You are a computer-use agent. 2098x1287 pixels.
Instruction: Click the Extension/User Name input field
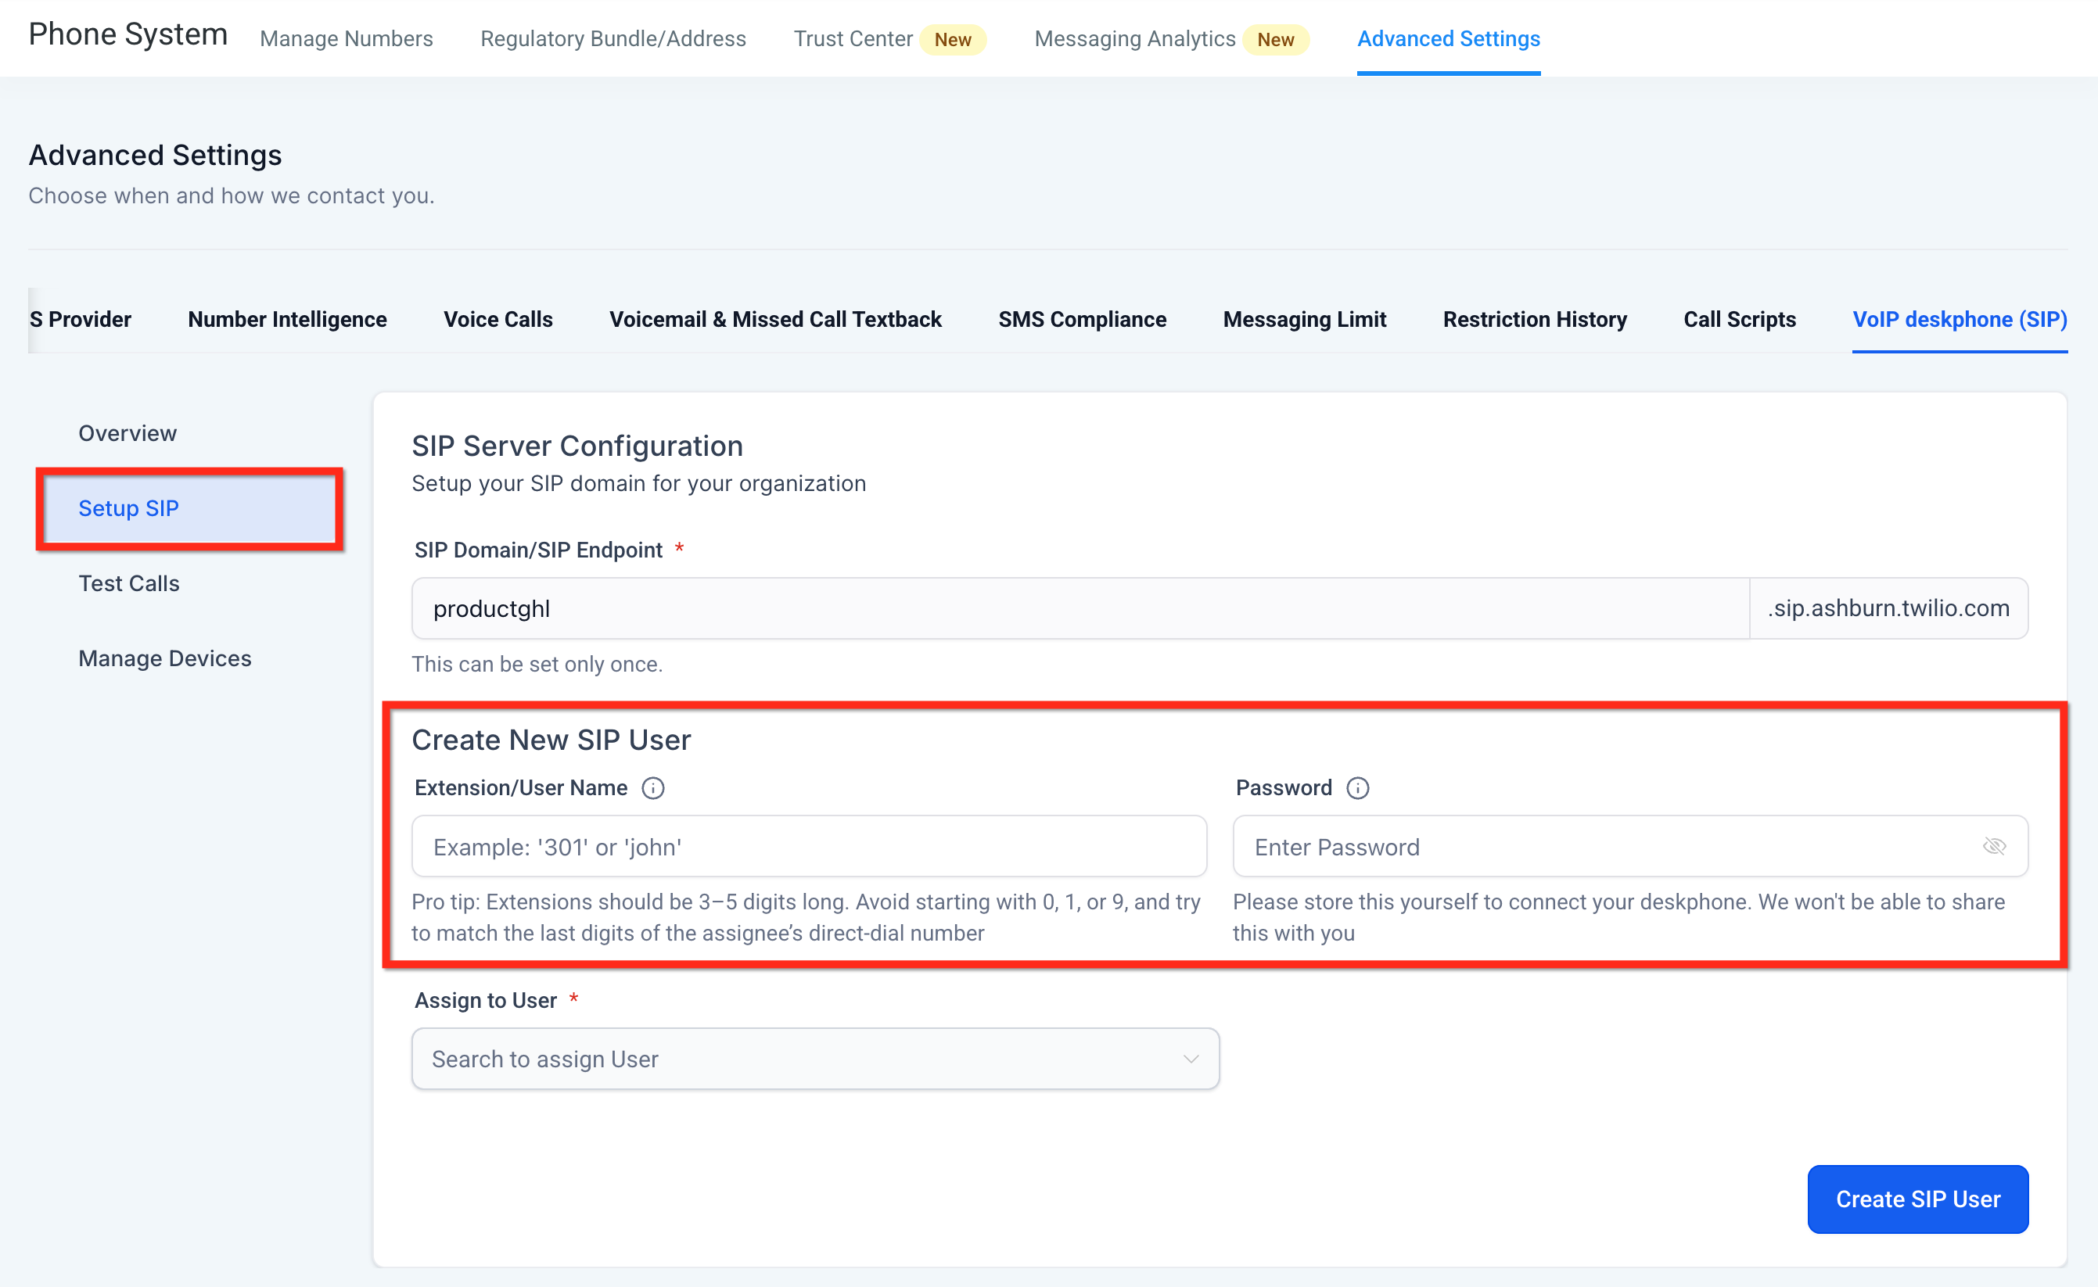click(808, 846)
